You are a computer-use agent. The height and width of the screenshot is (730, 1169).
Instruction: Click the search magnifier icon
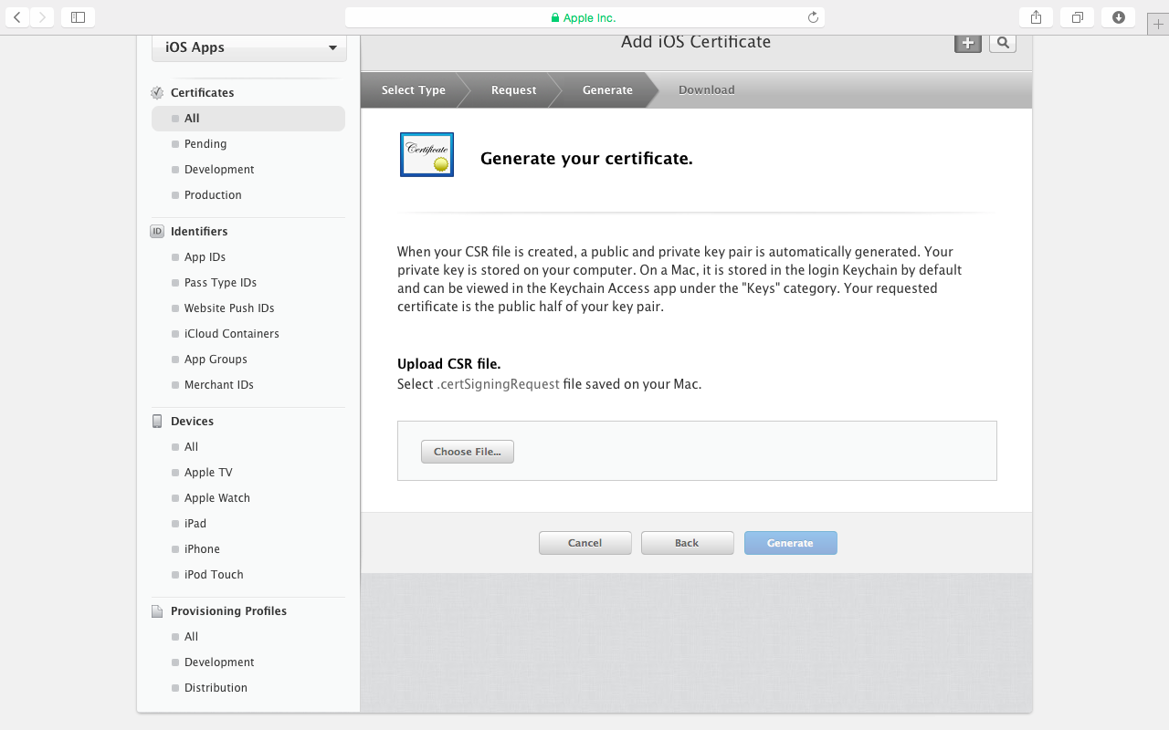pos(1003,43)
